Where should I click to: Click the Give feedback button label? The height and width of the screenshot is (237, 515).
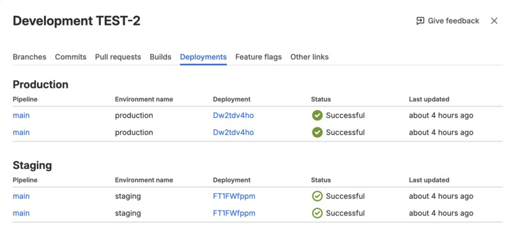[453, 21]
